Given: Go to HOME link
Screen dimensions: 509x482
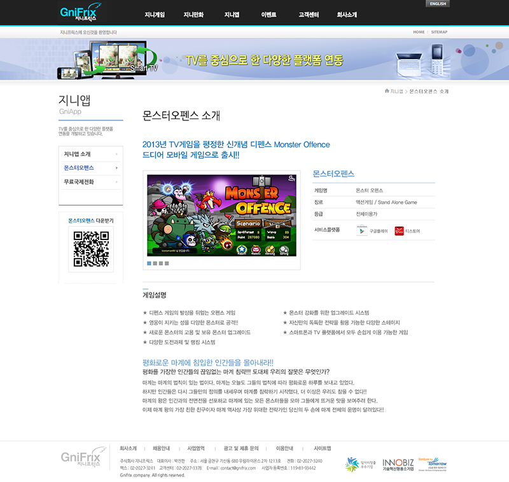Looking at the screenshot, I should click(419, 32).
